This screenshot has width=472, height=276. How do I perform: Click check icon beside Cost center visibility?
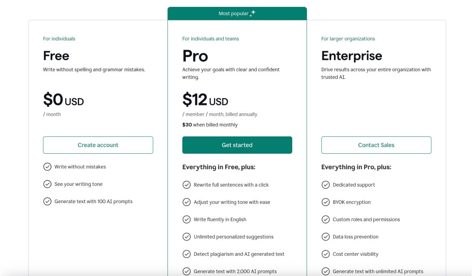[x=326, y=254]
